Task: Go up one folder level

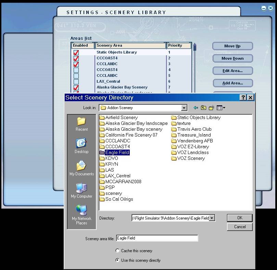Action: tap(204, 108)
